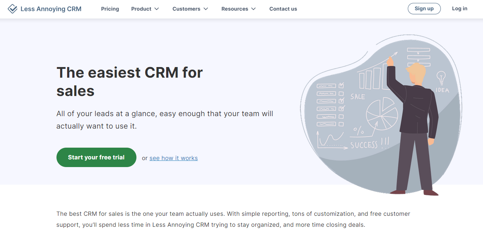
Task: Click the Sign up button
Action: (x=424, y=8)
